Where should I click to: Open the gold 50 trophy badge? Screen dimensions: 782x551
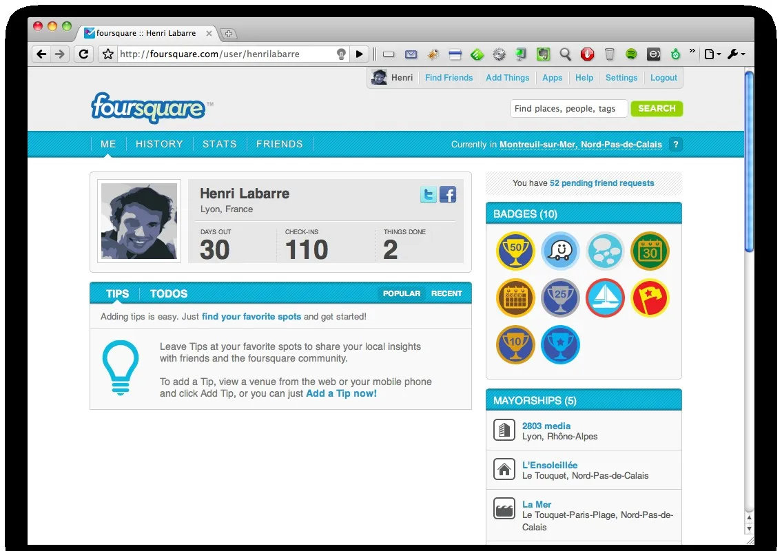click(515, 251)
